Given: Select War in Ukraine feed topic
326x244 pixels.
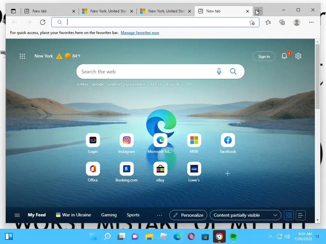Looking at the screenshot, I should click(74, 215).
